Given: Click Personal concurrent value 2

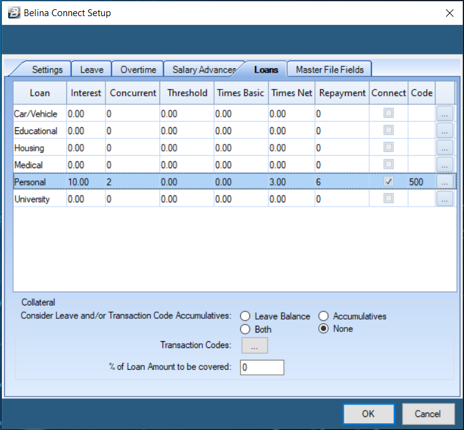Looking at the screenshot, I should click(x=133, y=182).
